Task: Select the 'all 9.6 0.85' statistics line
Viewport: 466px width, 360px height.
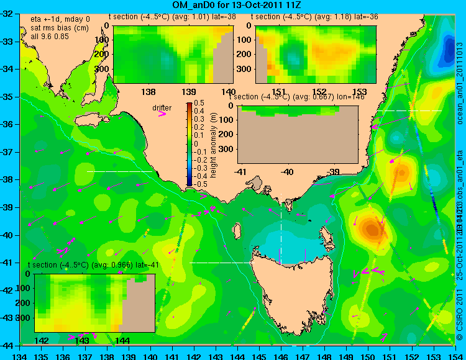Action: point(49,37)
